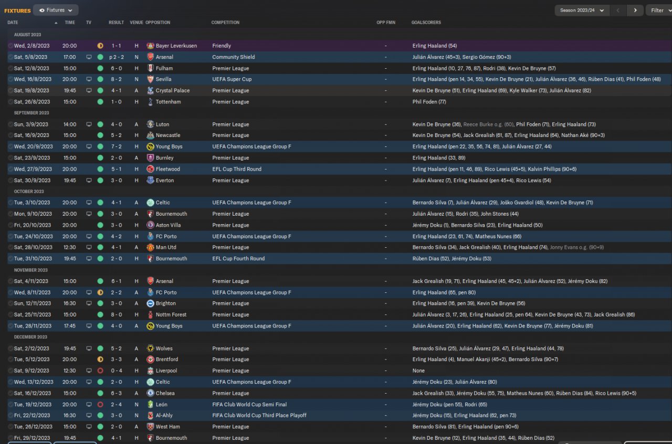The image size is (672, 444).
Task: Toggle the tick on the Liverpool row
Action: (10, 371)
